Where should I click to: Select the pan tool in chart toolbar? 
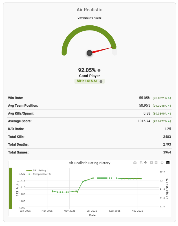coord(146,163)
